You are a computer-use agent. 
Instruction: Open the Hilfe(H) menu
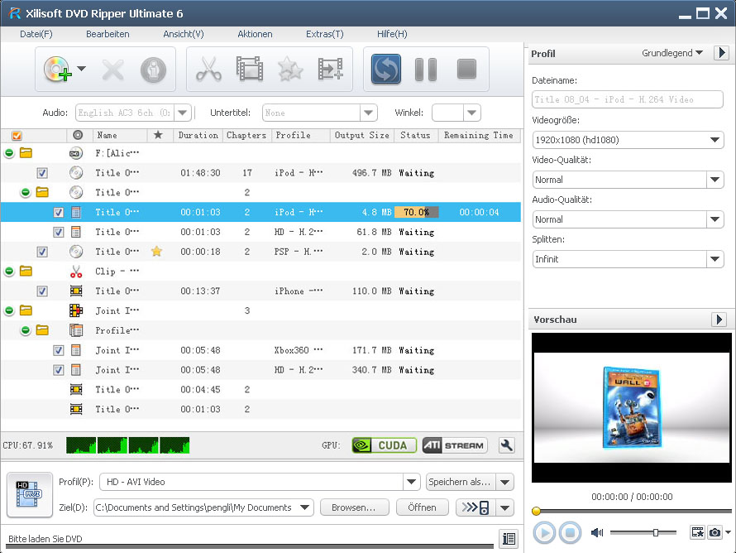pyautogui.click(x=392, y=34)
